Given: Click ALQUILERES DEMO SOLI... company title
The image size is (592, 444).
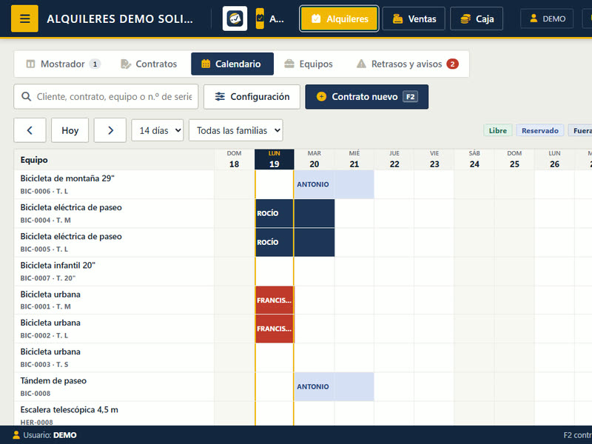Looking at the screenshot, I should click(x=120, y=19).
